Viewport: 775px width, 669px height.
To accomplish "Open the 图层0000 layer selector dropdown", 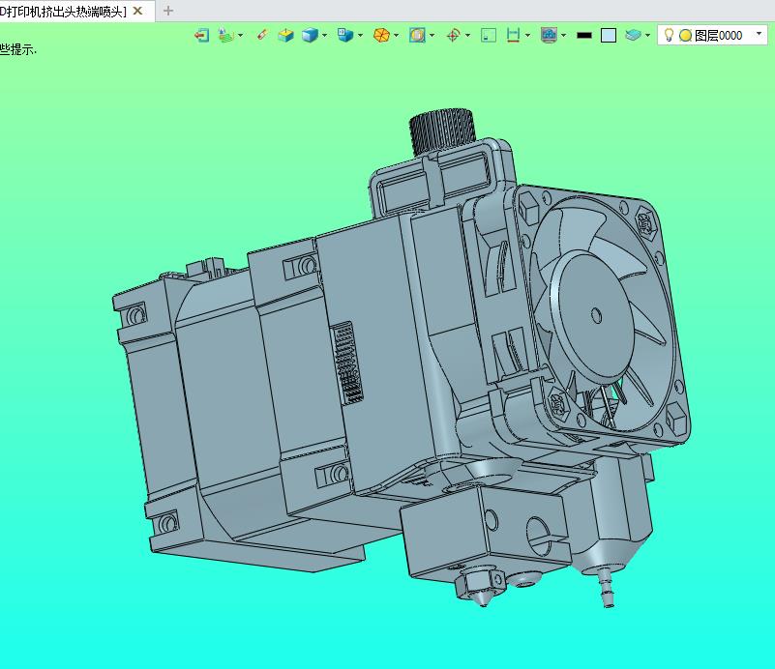I will click(760, 35).
